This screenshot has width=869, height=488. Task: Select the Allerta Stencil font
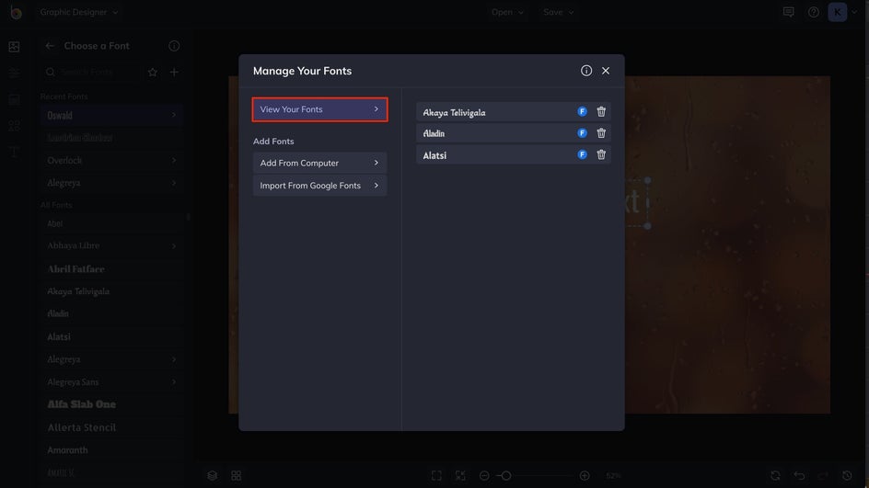coord(110,427)
